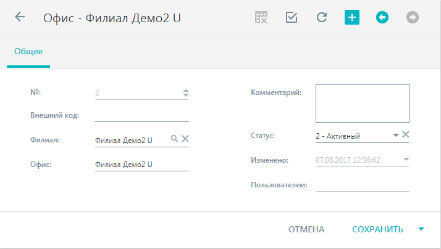This screenshot has height=249, width=441.
Task: Click the № number stepper arrows
Action: (x=186, y=92)
